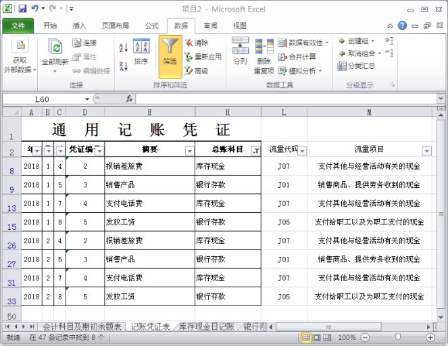
Task: Click the Remove Duplicates icon
Action: point(264,53)
